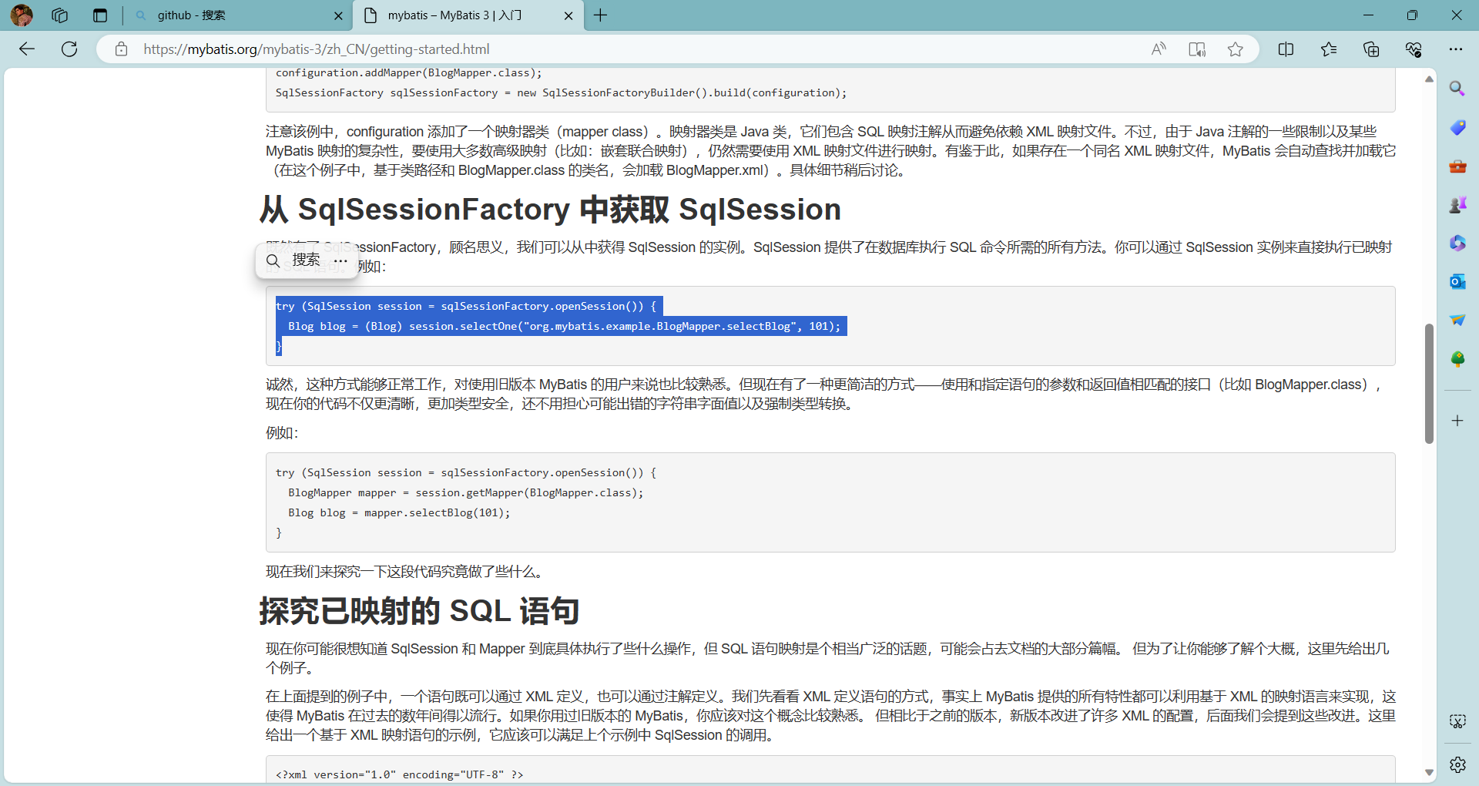Open the sidebar Search icon
Viewport: 1479px width, 786px height.
pyautogui.click(x=1457, y=89)
